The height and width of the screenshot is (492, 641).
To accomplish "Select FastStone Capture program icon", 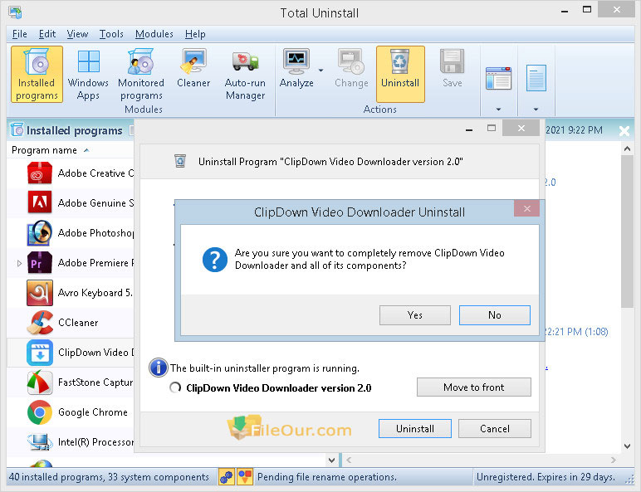I will 40,382.
